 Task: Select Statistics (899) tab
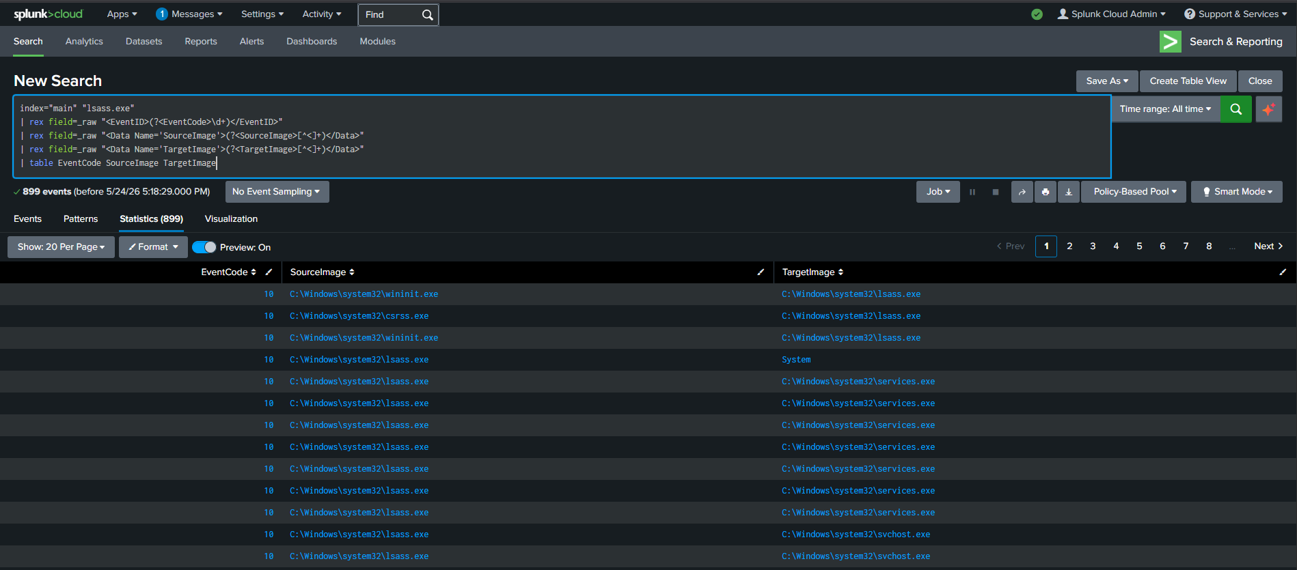point(151,219)
